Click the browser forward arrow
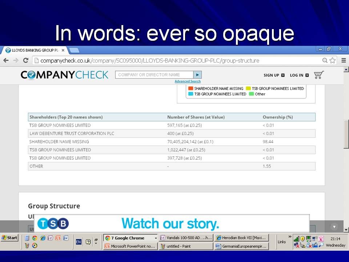 pyautogui.click(x=16, y=60)
